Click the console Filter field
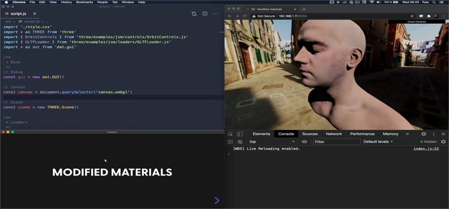Viewport: 449px width, 209px height. [337, 142]
